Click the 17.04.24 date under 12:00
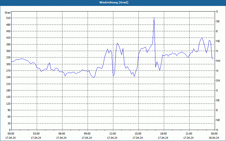 (112, 138)
